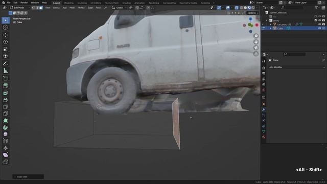The height and width of the screenshot is (184, 327).
Task: Open the Vertex menu
Action: 81,8
